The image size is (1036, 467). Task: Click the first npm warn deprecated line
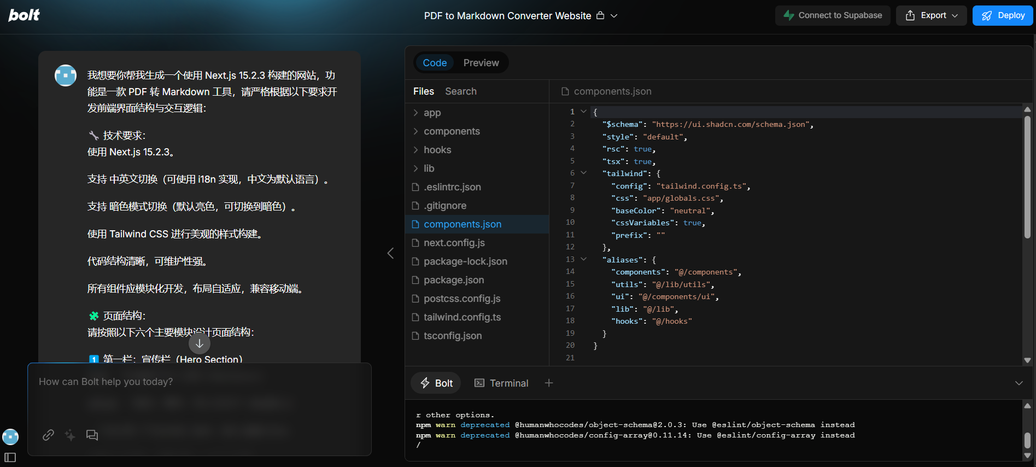(x=635, y=425)
